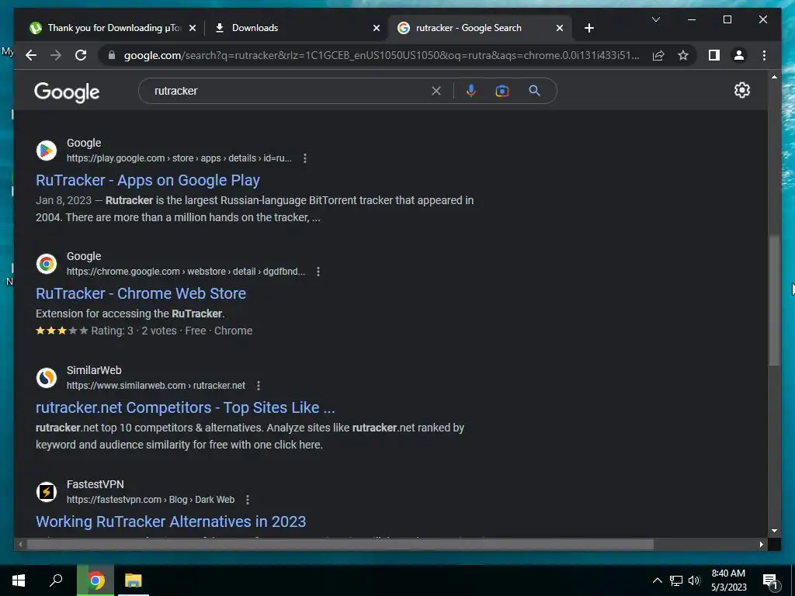795x596 pixels.
Task: Click the Chrome favicon on Web Store result
Action: [46, 264]
